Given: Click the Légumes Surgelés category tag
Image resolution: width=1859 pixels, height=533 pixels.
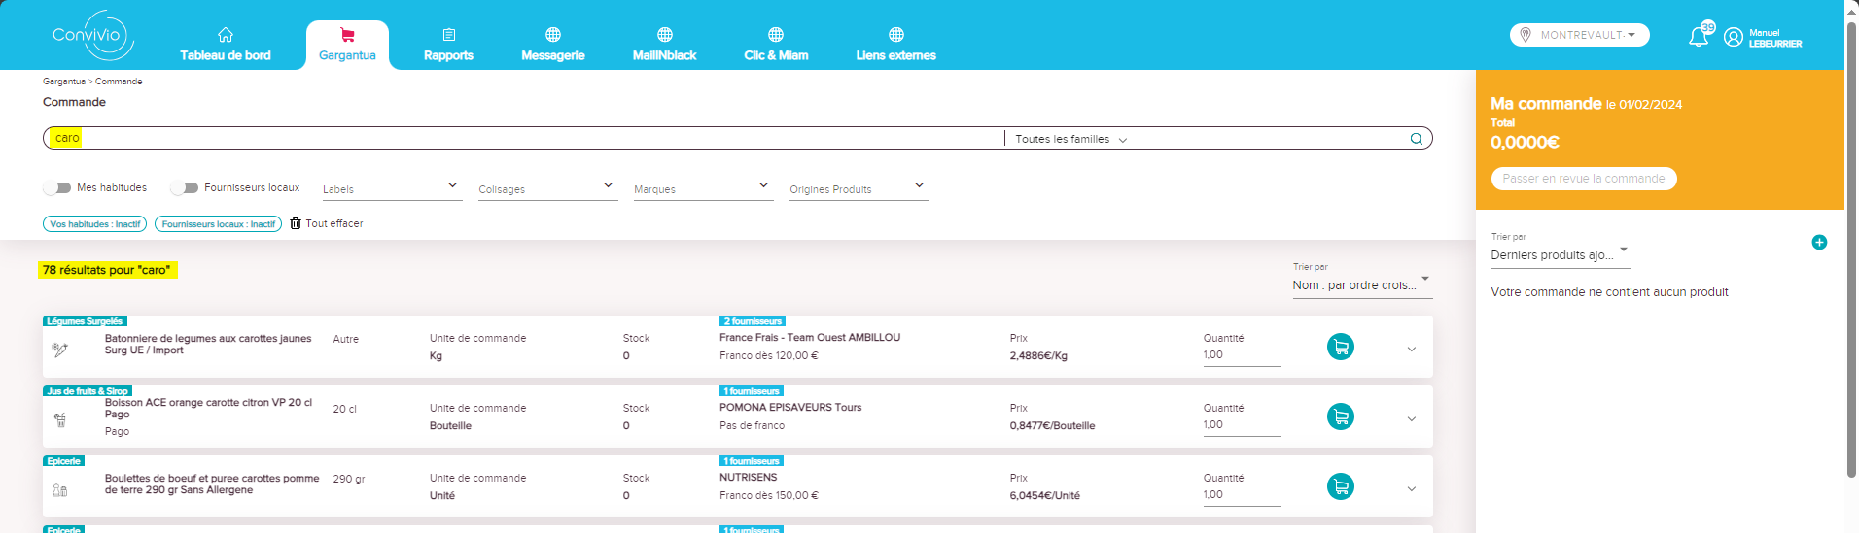Looking at the screenshot, I should (85, 321).
